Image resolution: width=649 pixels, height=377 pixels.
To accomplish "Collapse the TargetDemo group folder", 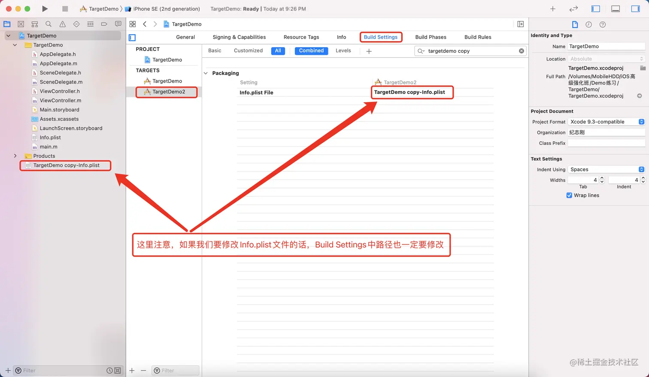I will pyautogui.click(x=15, y=45).
